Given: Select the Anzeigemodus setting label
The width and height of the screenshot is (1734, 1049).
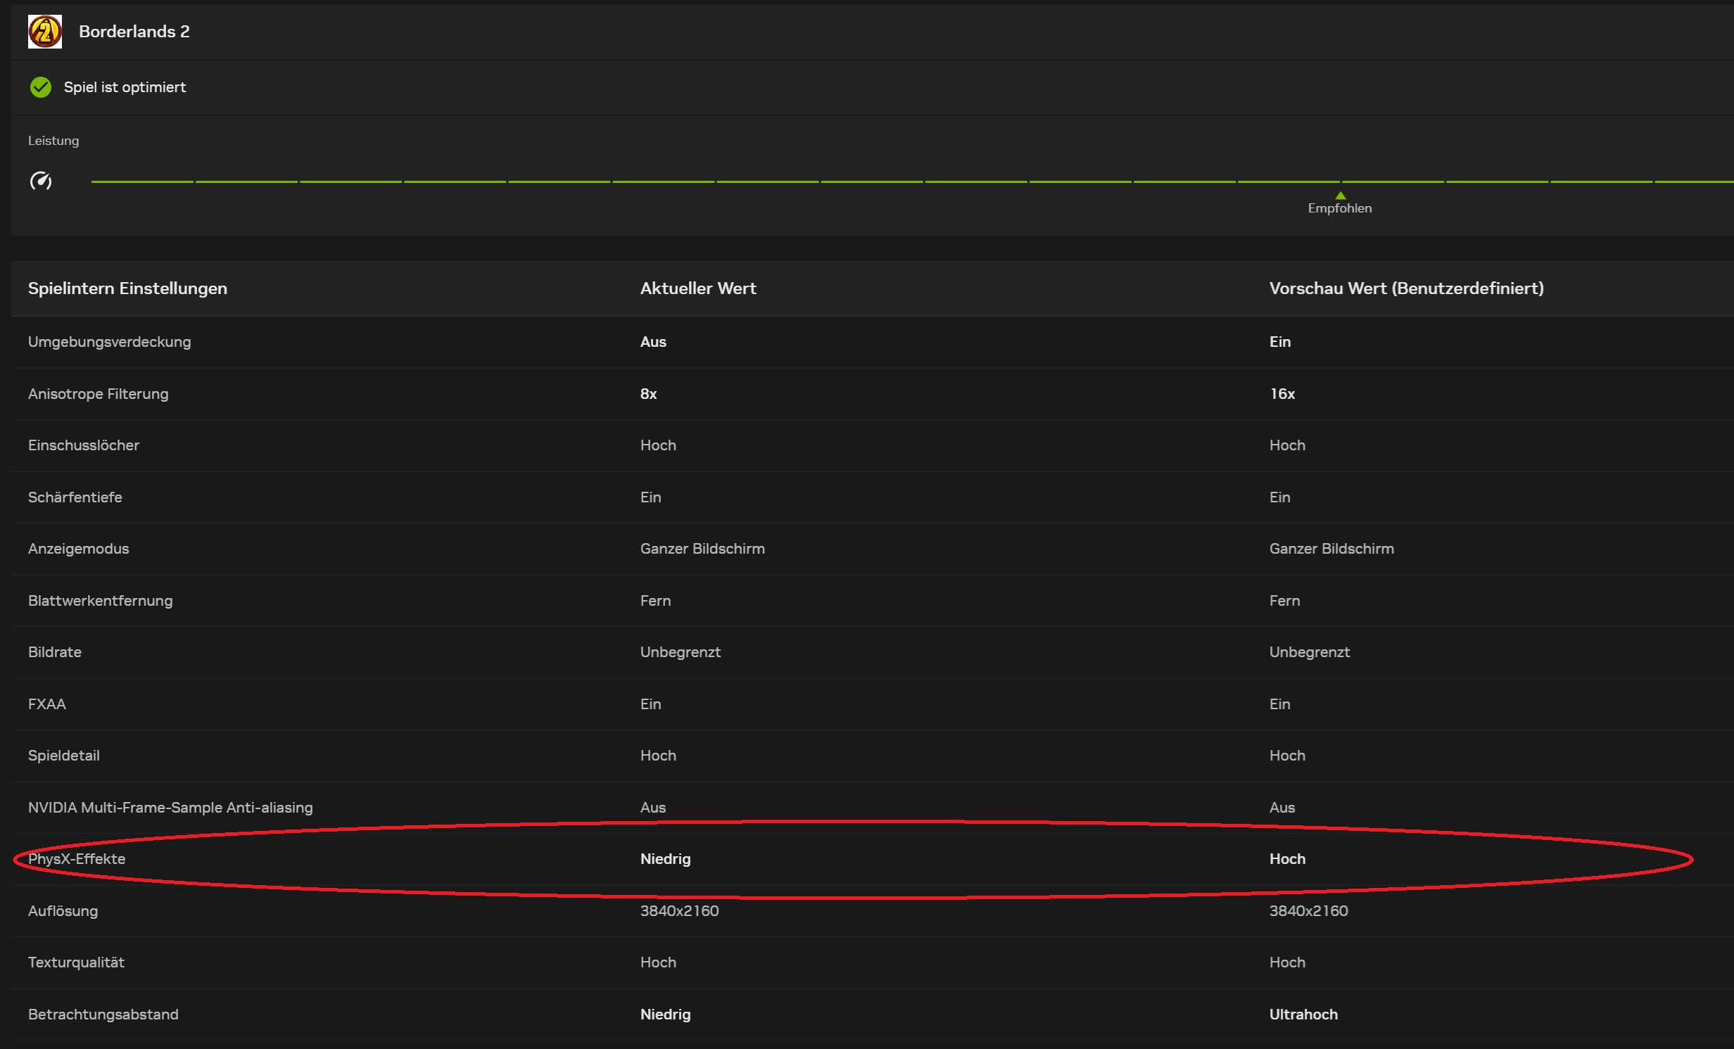Looking at the screenshot, I should tap(79, 549).
